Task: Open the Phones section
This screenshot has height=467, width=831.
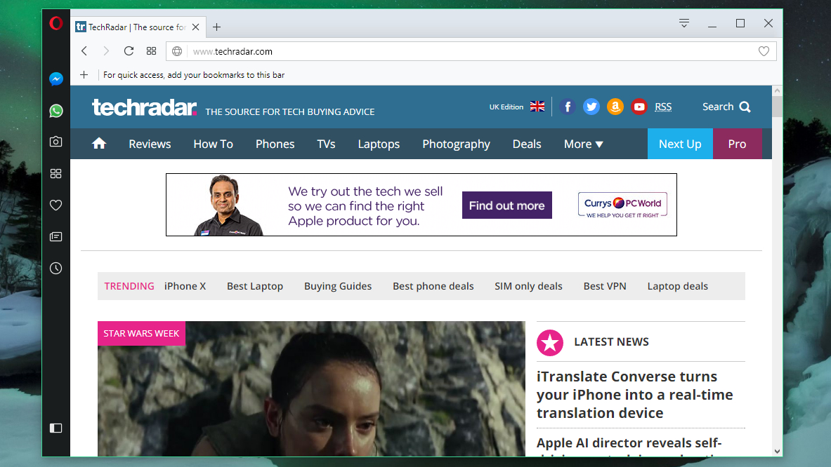Action: [275, 144]
